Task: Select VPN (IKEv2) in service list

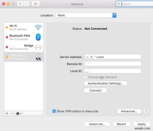Action: (24, 57)
